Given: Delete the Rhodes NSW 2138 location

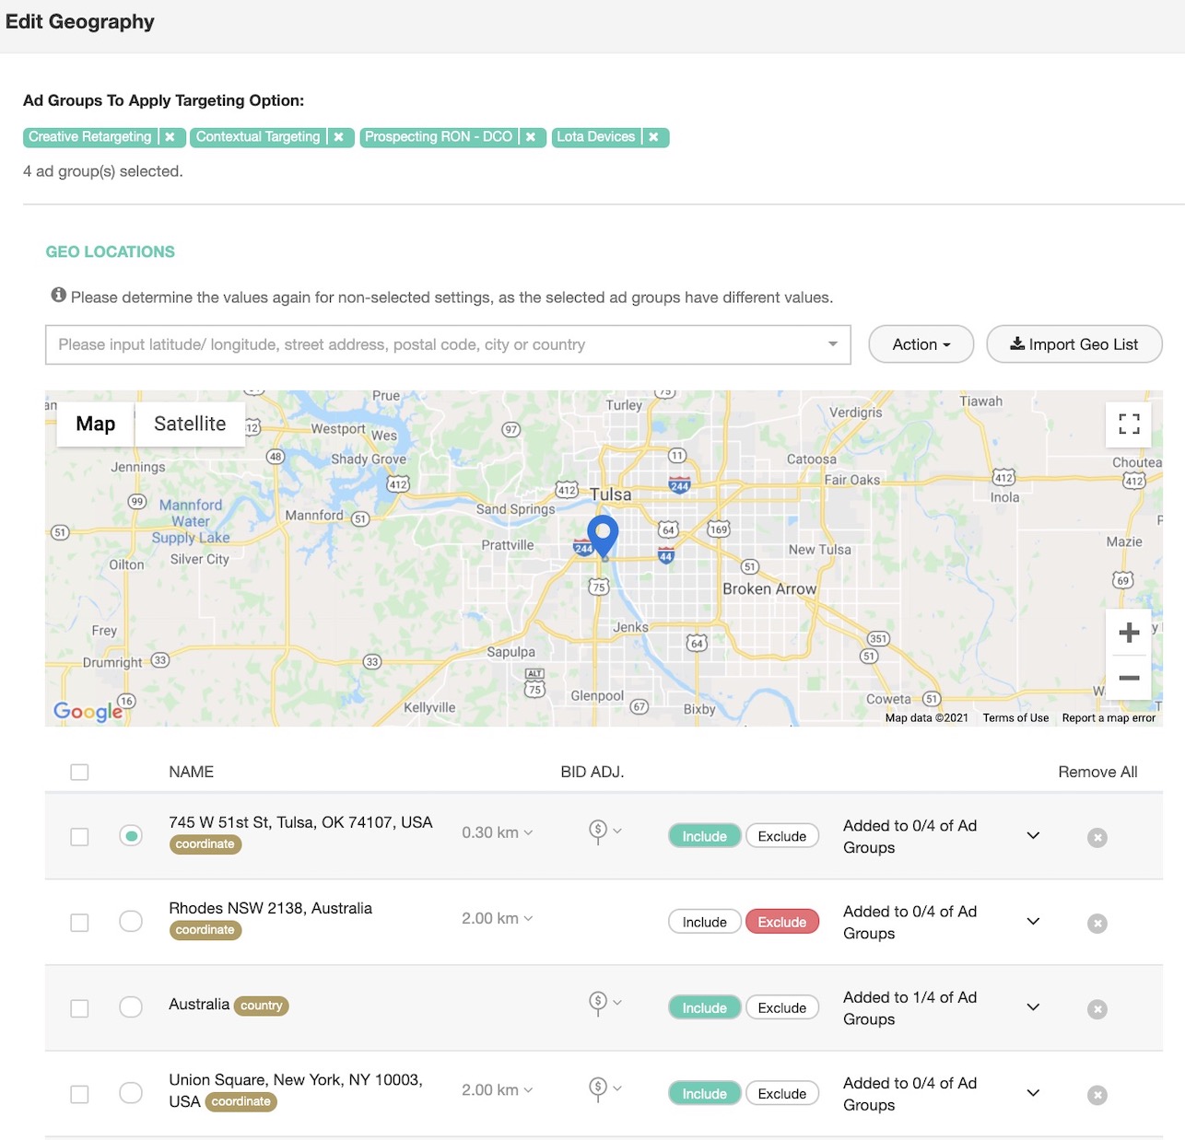Looking at the screenshot, I should point(1097,924).
